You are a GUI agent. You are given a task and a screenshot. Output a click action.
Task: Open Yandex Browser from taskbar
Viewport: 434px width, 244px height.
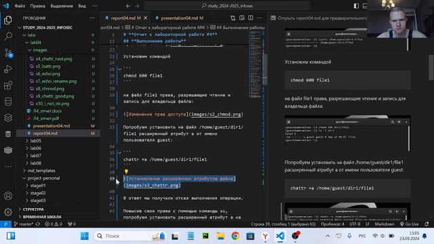265,236
